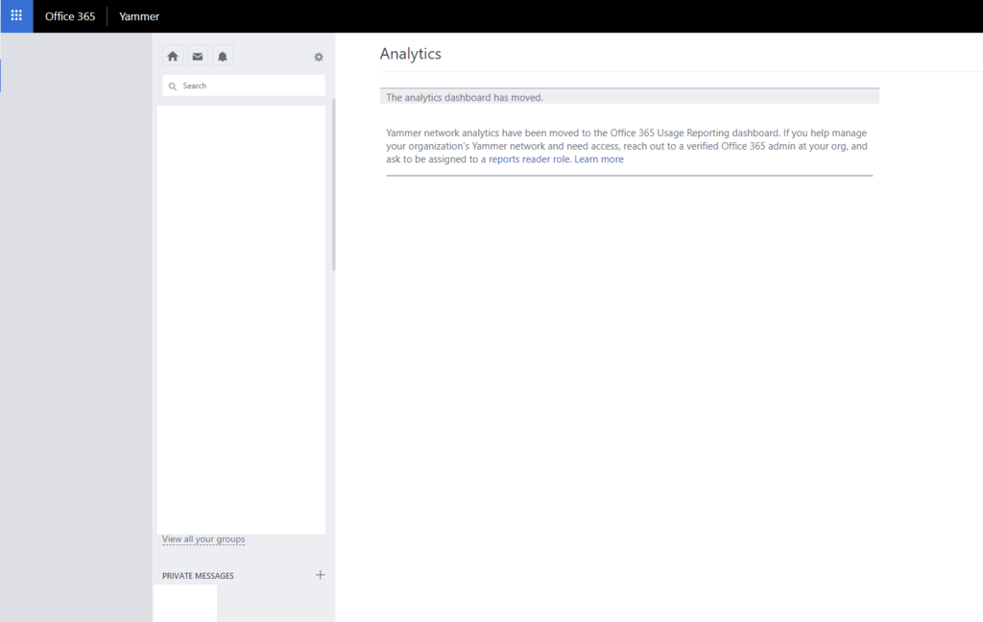Viewport: 983px width, 622px height.
Task: Open the notifications bell icon
Action: coord(223,57)
